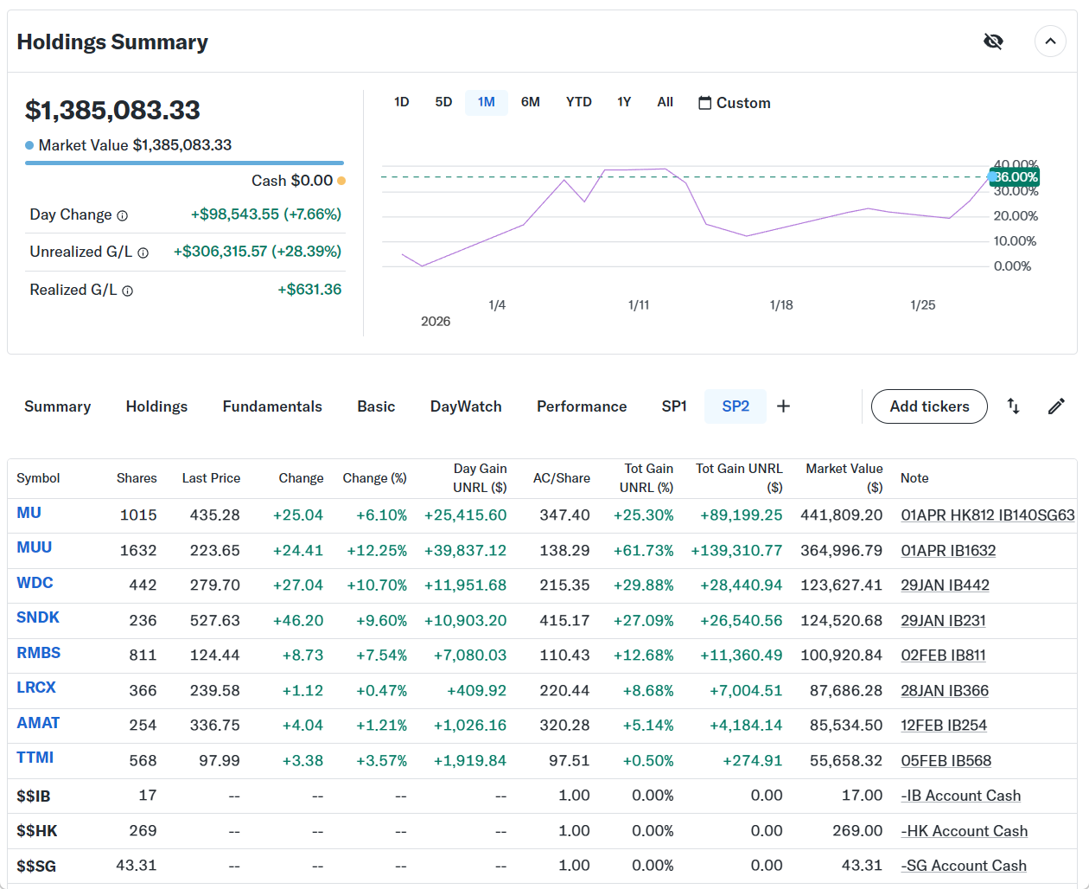
Task: Open the SNDK ticker link
Action: (38, 617)
